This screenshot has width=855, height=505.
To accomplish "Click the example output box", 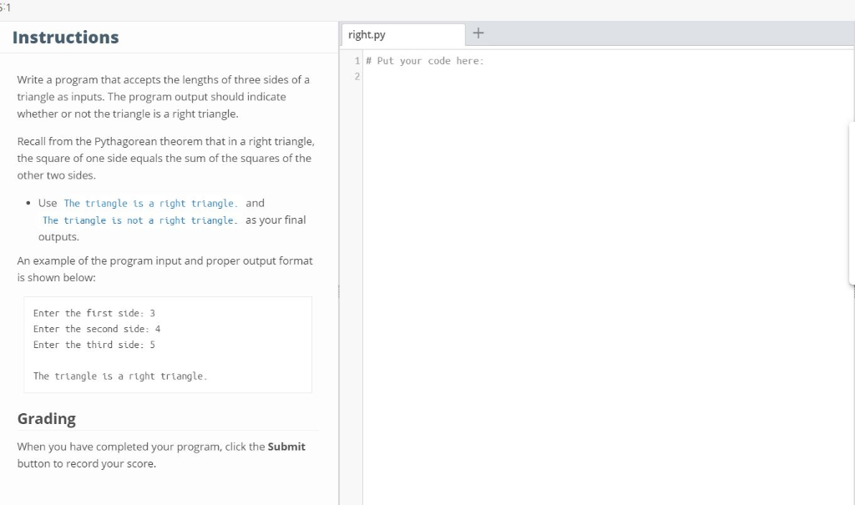I will pos(167,344).
